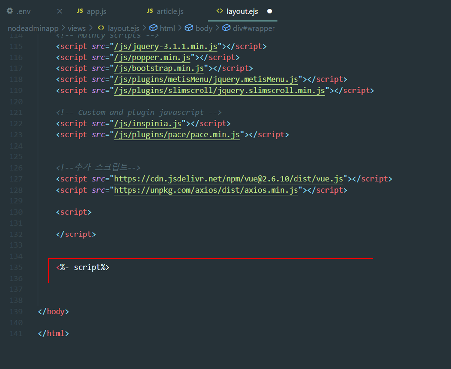
Task: Place cursor on the opening <script> tag on line 130
Action: tap(74, 212)
